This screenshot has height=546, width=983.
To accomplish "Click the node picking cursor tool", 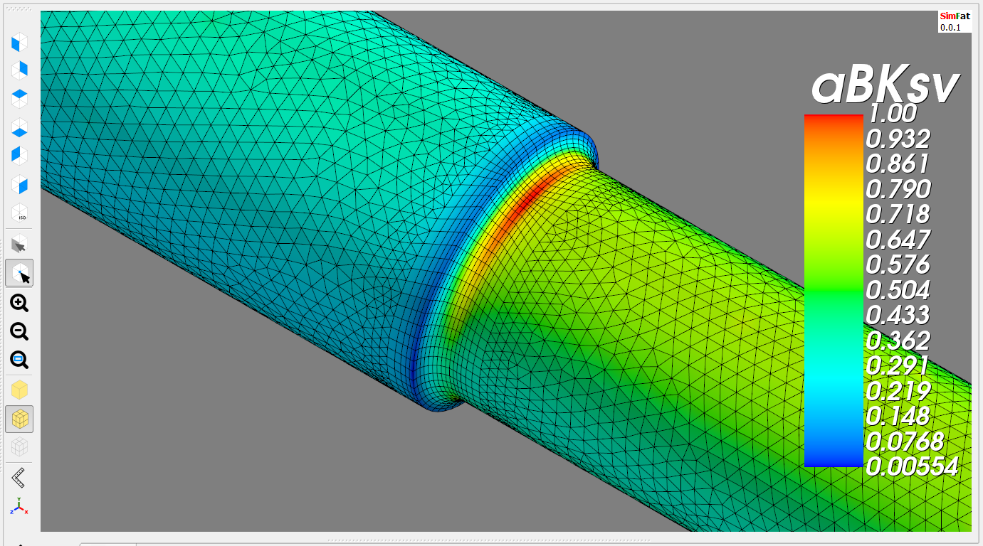I will coord(19,273).
